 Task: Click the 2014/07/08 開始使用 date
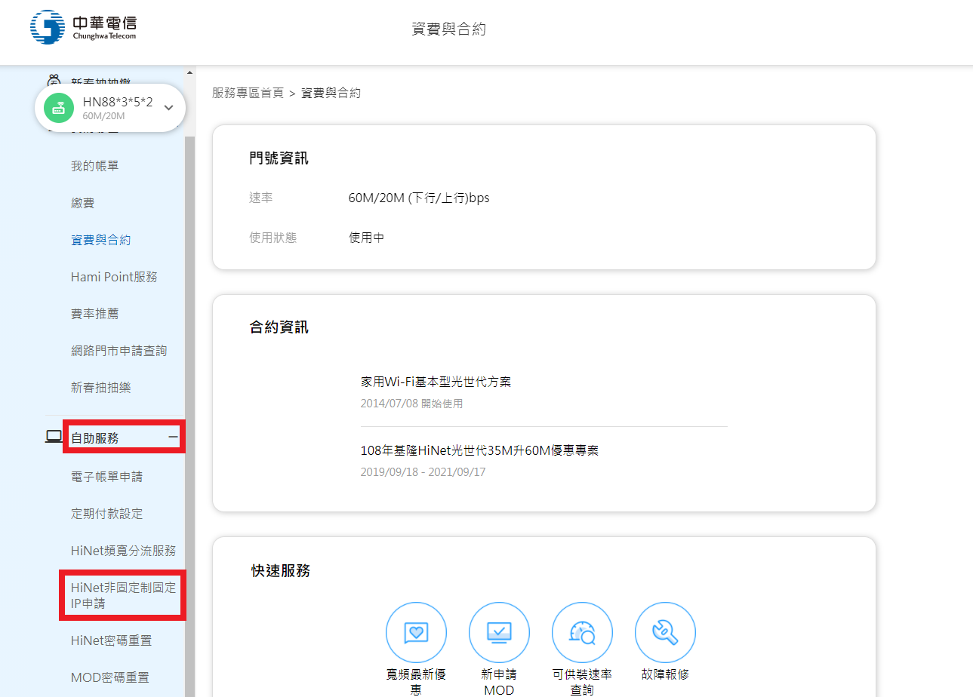411,404
